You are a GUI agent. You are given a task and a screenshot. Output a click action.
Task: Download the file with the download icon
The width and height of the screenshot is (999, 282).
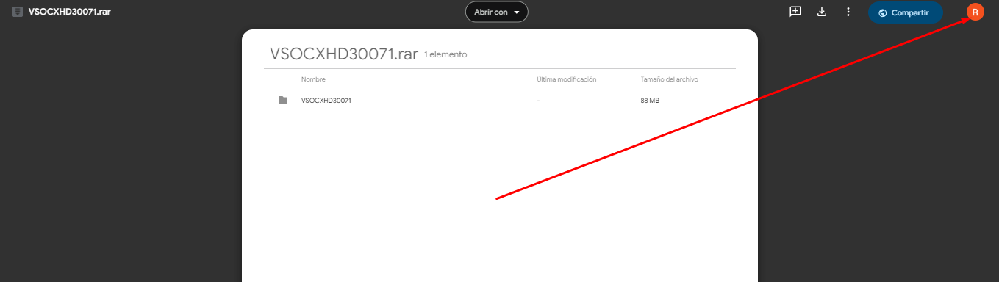[822, 12]
